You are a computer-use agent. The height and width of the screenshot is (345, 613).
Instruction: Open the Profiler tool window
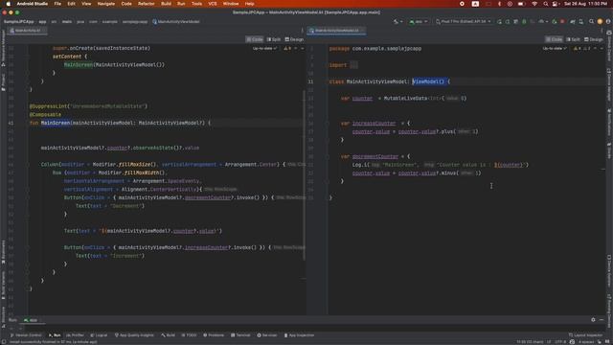pyautogui.click(x=75, y=335)
